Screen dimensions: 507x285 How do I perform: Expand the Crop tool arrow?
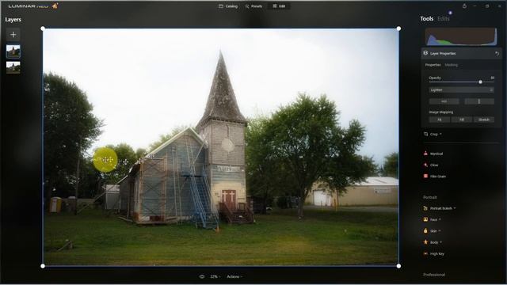coord(440,134)
